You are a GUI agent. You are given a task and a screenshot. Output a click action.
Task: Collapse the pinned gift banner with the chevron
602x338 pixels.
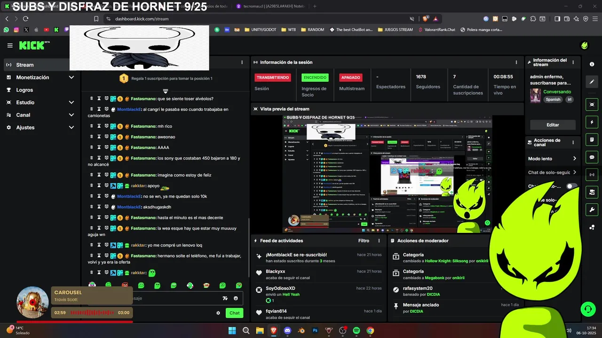coord(166,91)
